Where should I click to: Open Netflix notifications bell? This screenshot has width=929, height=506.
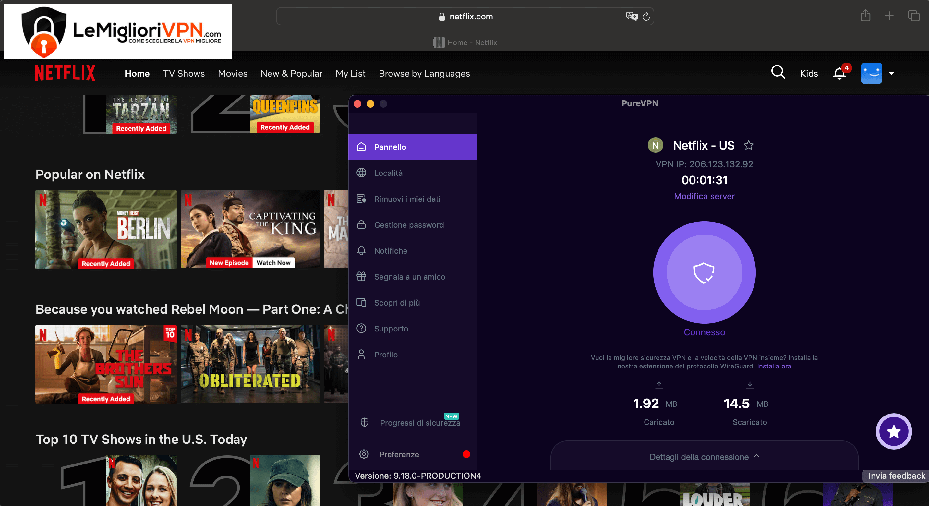(x=839, y=73)
